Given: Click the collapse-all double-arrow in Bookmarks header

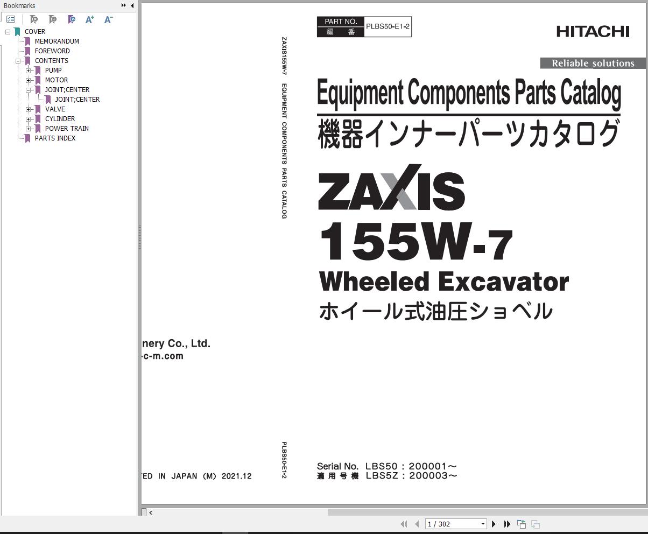Looking at the screenshot, I should click(x=123, y=5).
